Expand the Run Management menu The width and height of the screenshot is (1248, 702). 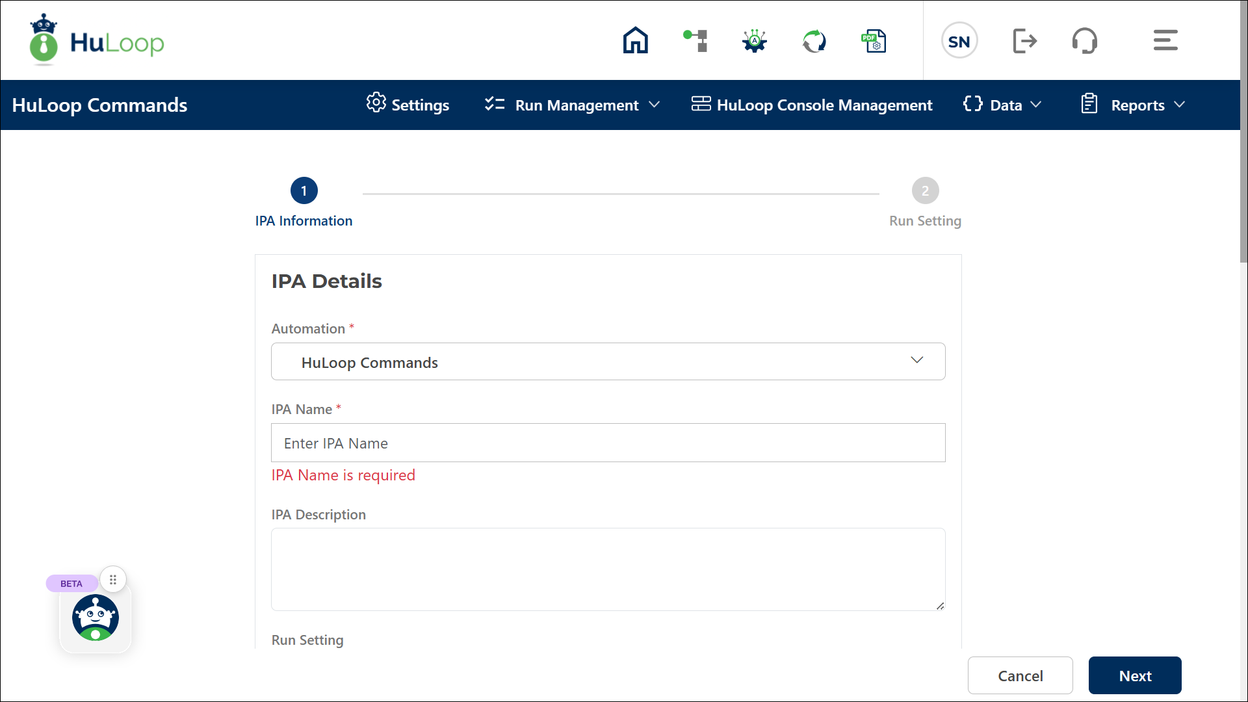572,105
